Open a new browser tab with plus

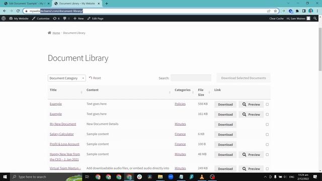click(x=106, y=4)
